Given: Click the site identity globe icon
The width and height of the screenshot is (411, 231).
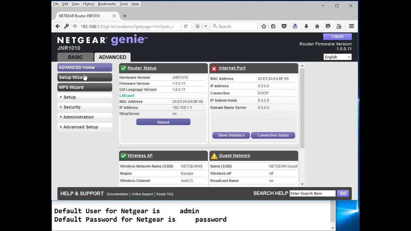Looking at the screenshot, I should coord(75,26).
